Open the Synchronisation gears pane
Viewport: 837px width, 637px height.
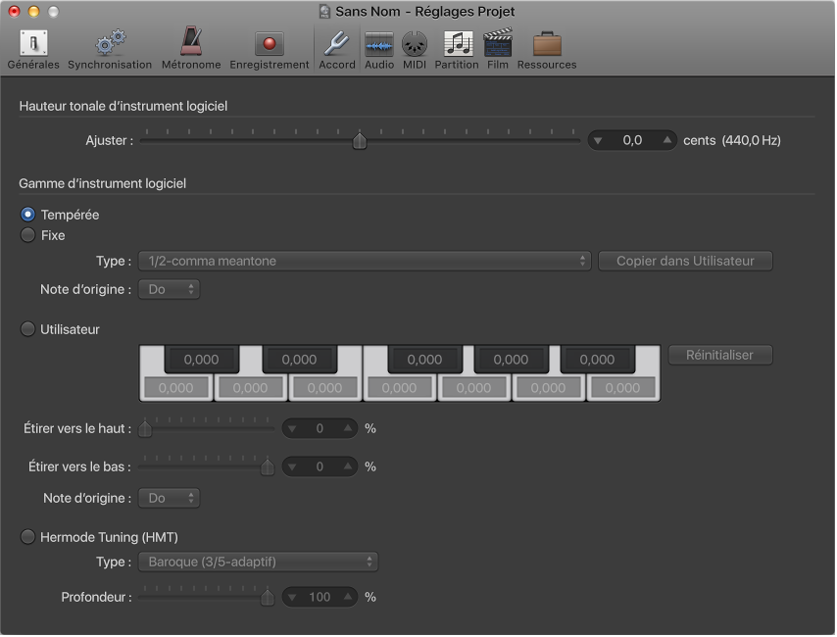coord(109,49)
